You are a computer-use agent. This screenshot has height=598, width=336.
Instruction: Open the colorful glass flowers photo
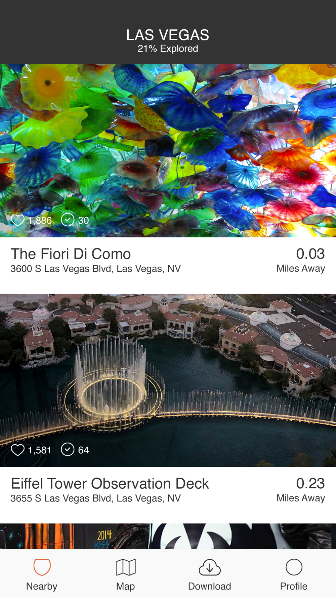tap(168, 151)
